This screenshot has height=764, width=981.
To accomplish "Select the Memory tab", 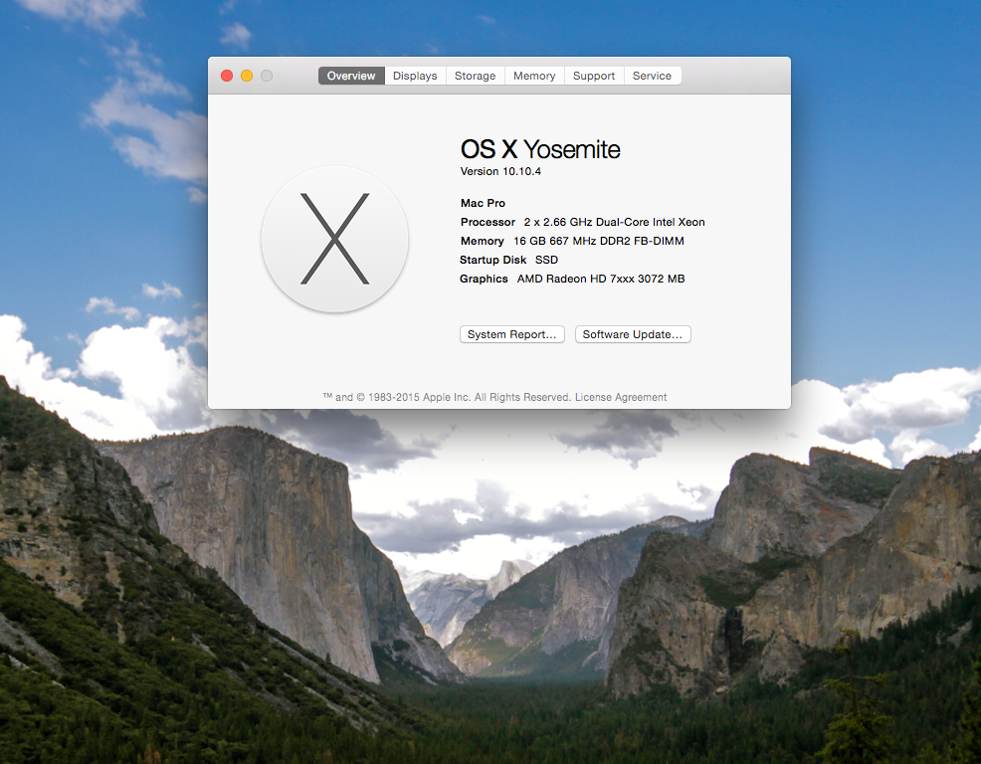I will 534,76.
